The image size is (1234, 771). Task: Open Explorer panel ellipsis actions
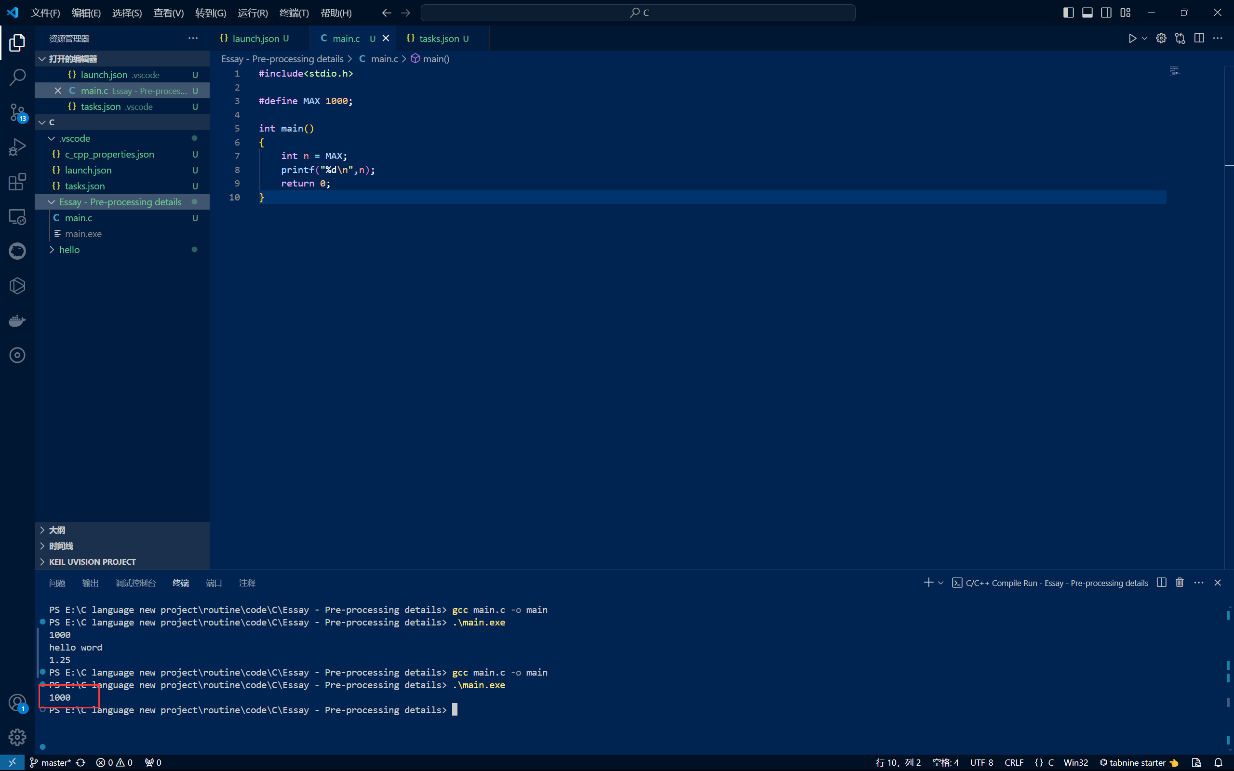click(193, 38)
